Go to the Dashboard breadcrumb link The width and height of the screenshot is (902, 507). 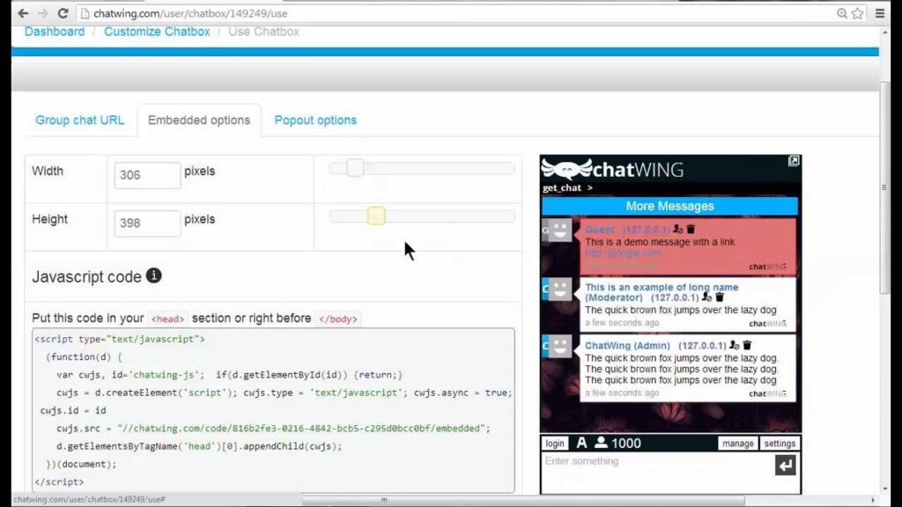point(55,32)
